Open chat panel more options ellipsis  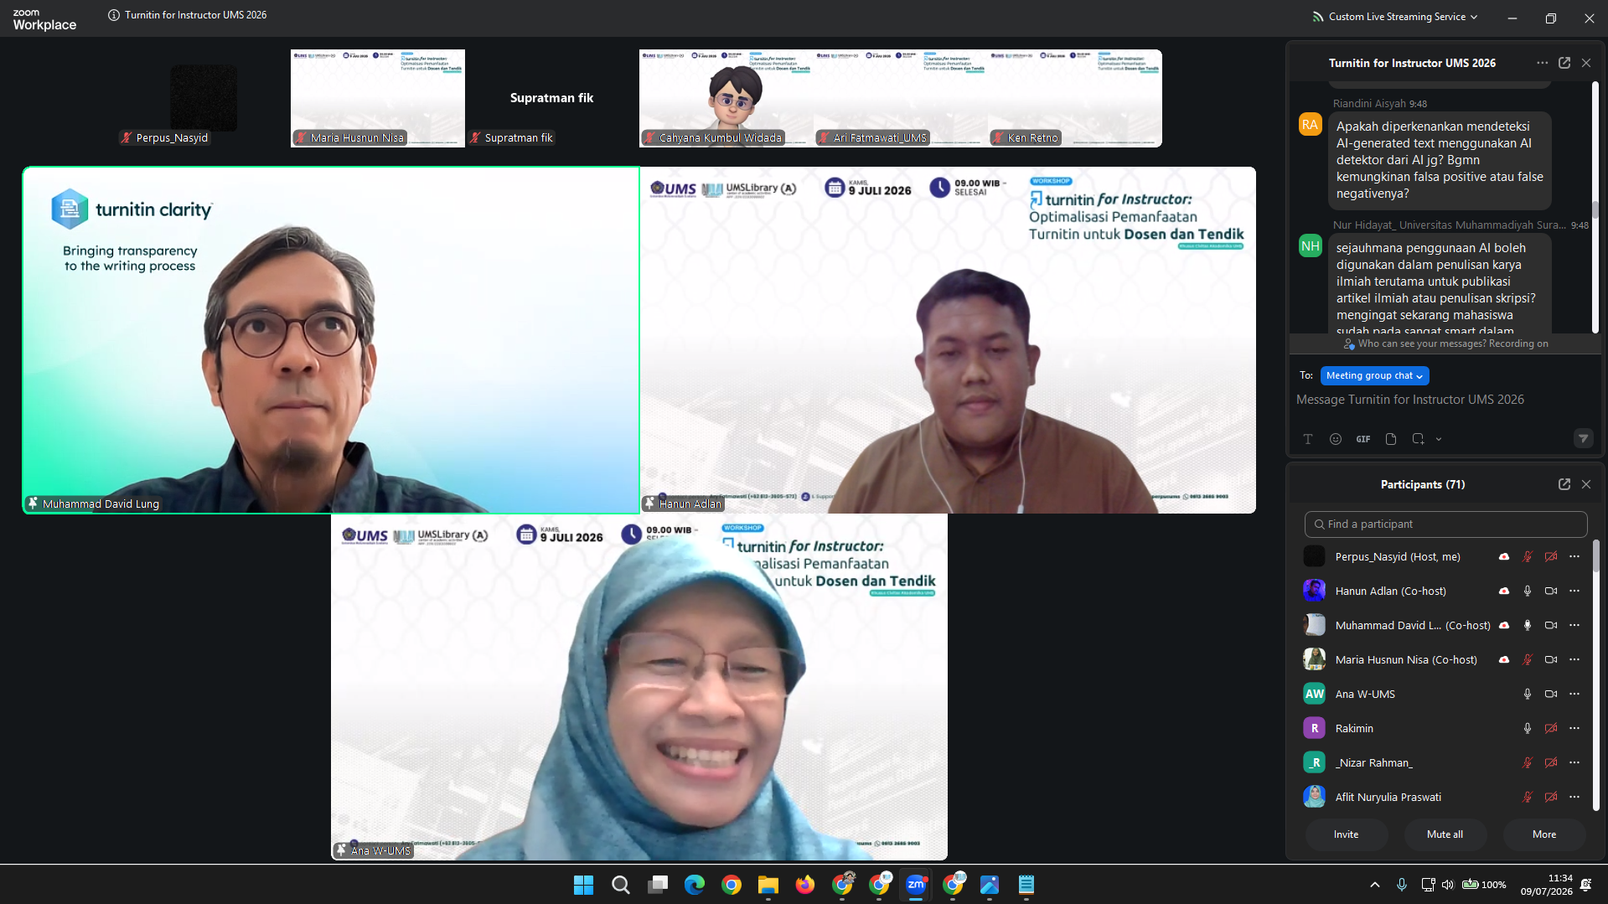1542,63
